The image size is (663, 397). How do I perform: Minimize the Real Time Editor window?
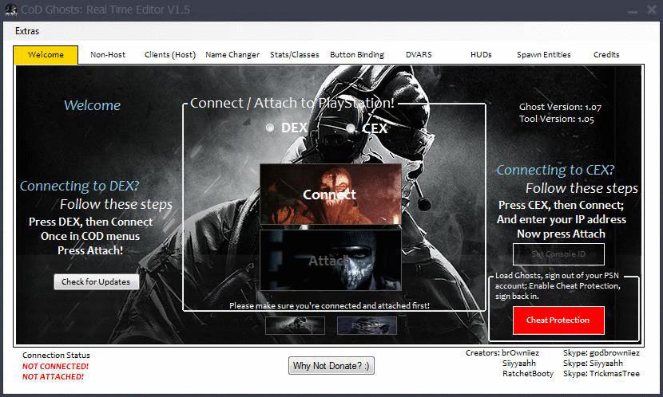[632, 12]
